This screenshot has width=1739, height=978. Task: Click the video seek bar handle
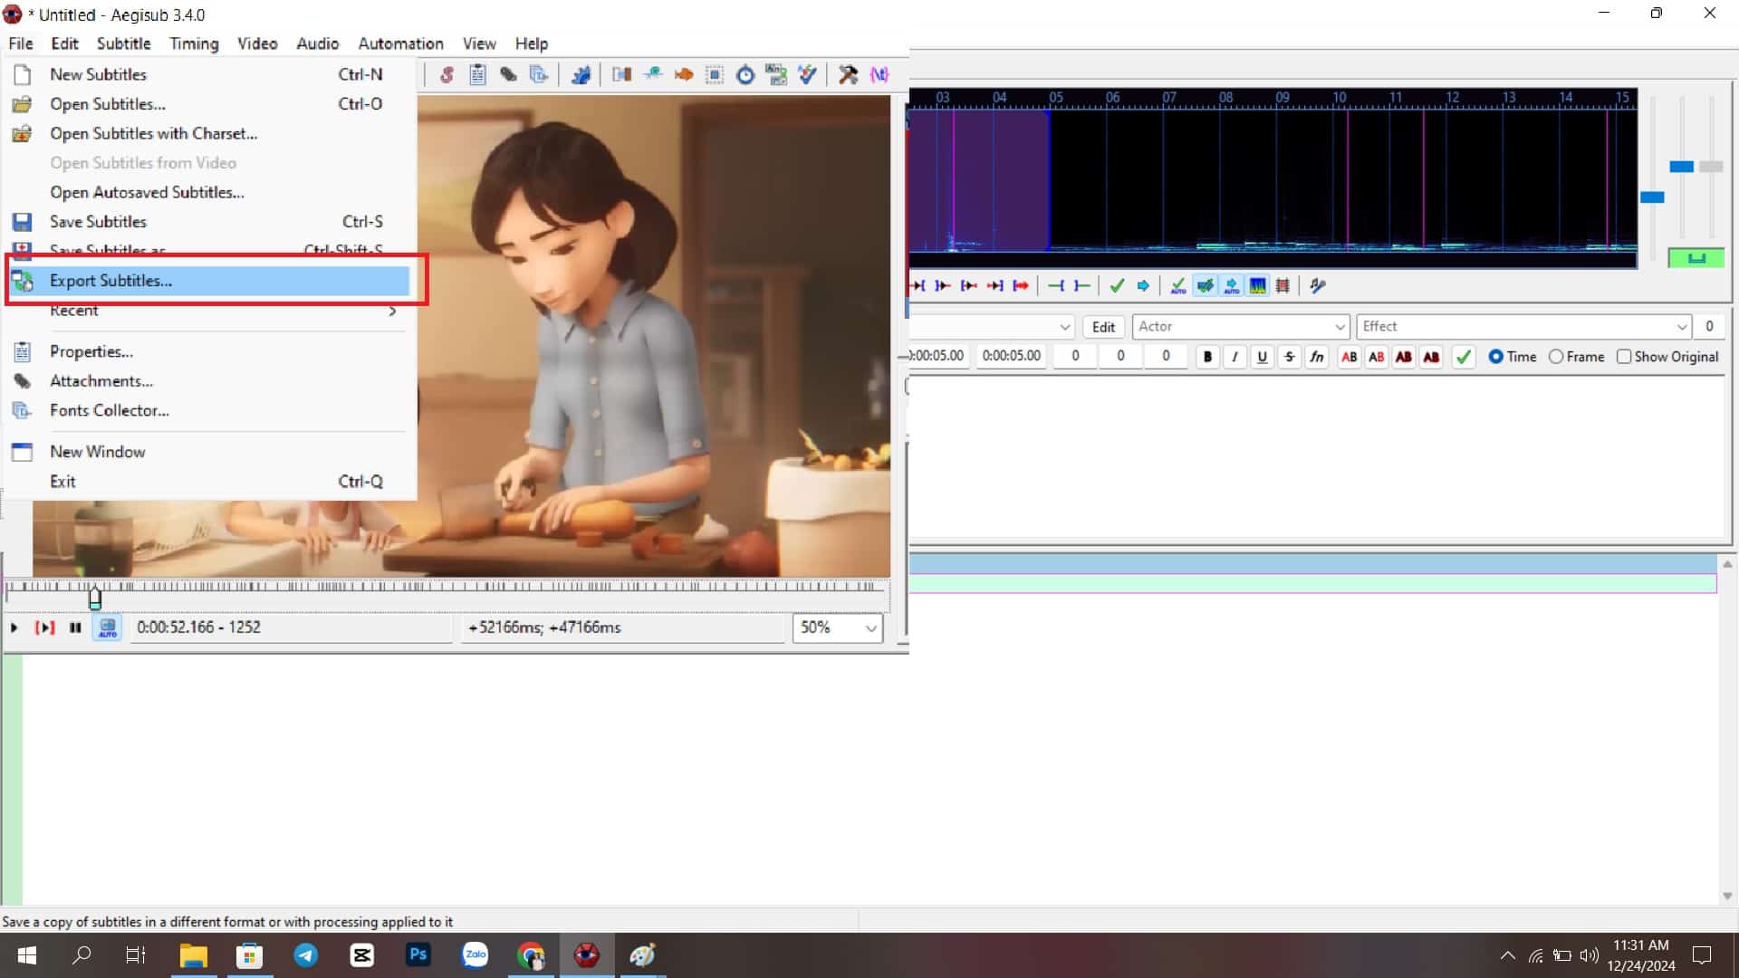pos(95,598)
